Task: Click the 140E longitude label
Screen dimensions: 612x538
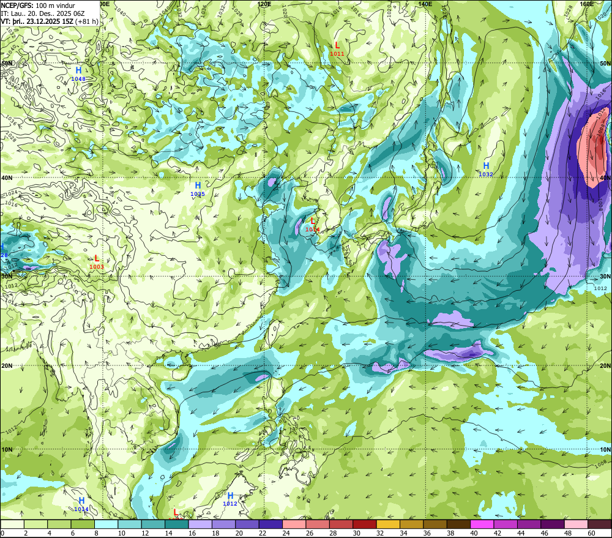Action: pyautogui.click(x=425, y=4)
